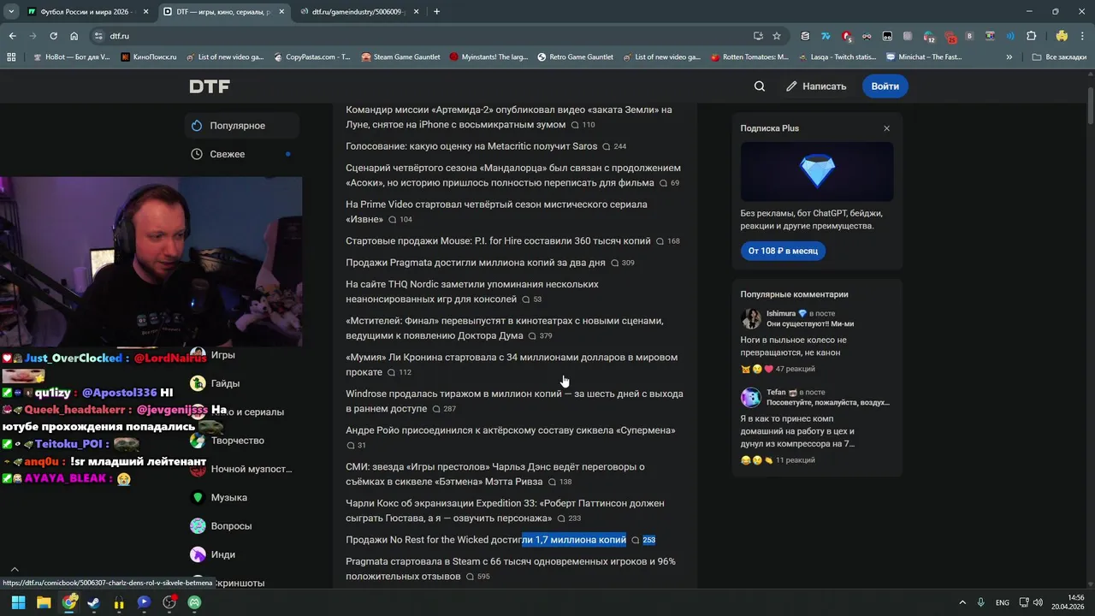Click the Гайды section icon

[198, 383]
